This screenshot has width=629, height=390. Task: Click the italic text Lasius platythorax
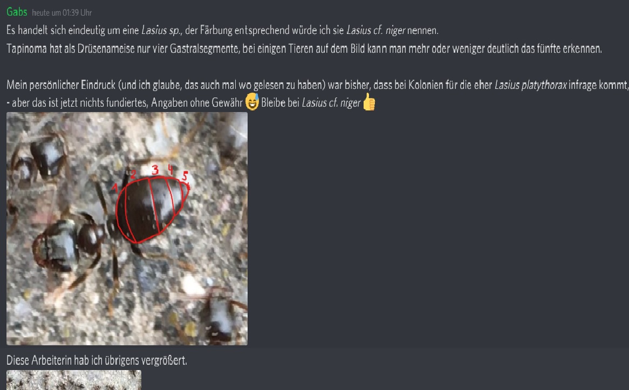(530, 85)
